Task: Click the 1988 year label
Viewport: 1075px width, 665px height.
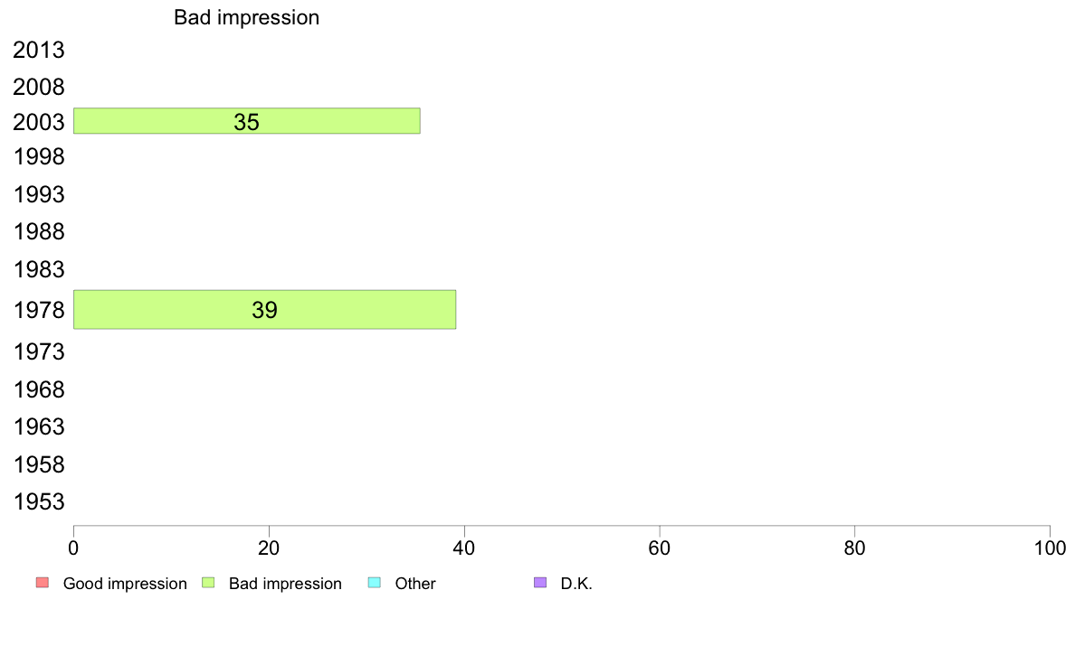Action: (x=39, y=231)
